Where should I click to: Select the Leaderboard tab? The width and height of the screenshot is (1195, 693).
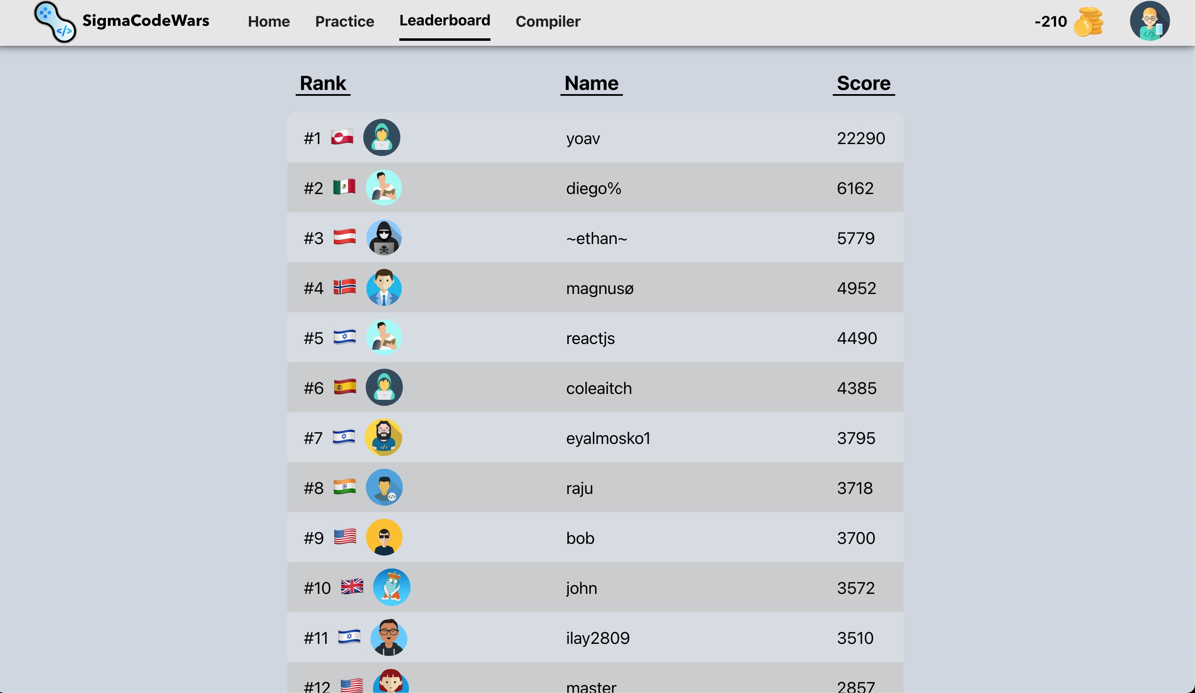click(x=444, y=20)
